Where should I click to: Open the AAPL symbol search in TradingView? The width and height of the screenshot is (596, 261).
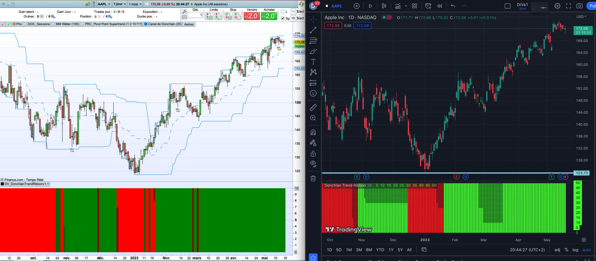click(337, 6)
